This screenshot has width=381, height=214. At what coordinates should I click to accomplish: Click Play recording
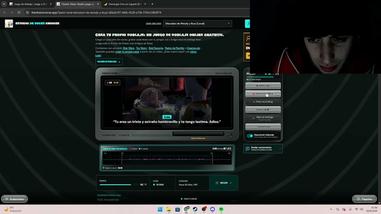tap(263, 102)
